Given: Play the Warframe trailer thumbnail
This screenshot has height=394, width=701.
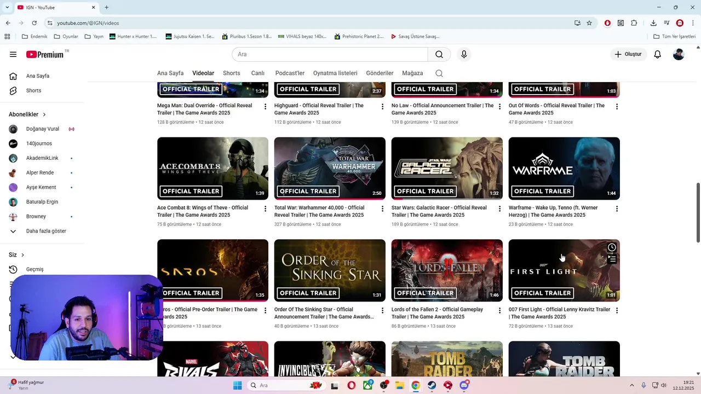Looking at the screenshot, I should (564, 169).
